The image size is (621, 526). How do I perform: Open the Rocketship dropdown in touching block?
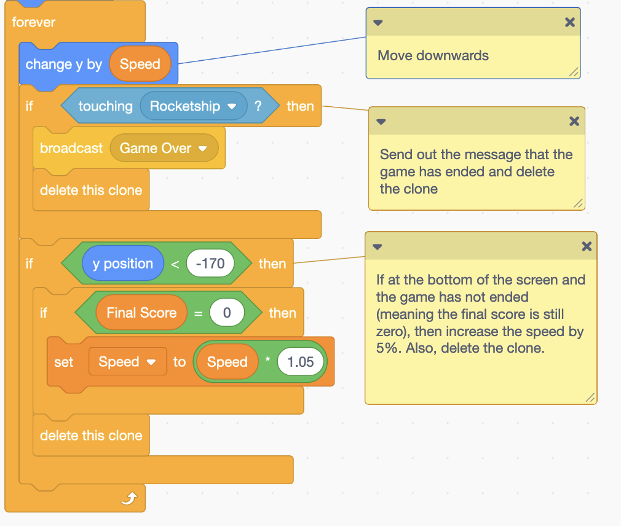231,106
